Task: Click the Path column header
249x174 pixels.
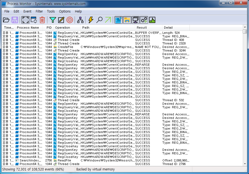Action: click(108, 28)
